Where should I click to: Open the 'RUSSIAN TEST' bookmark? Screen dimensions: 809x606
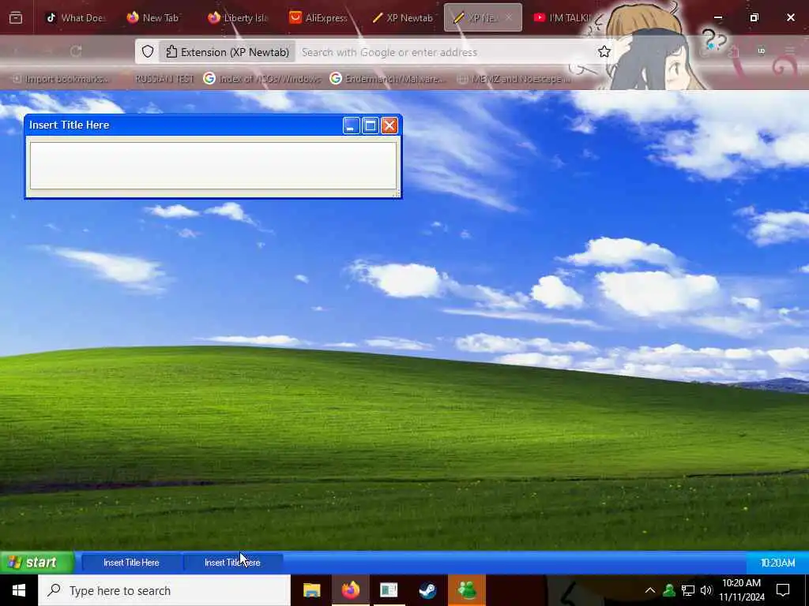[x=164, y=79]
